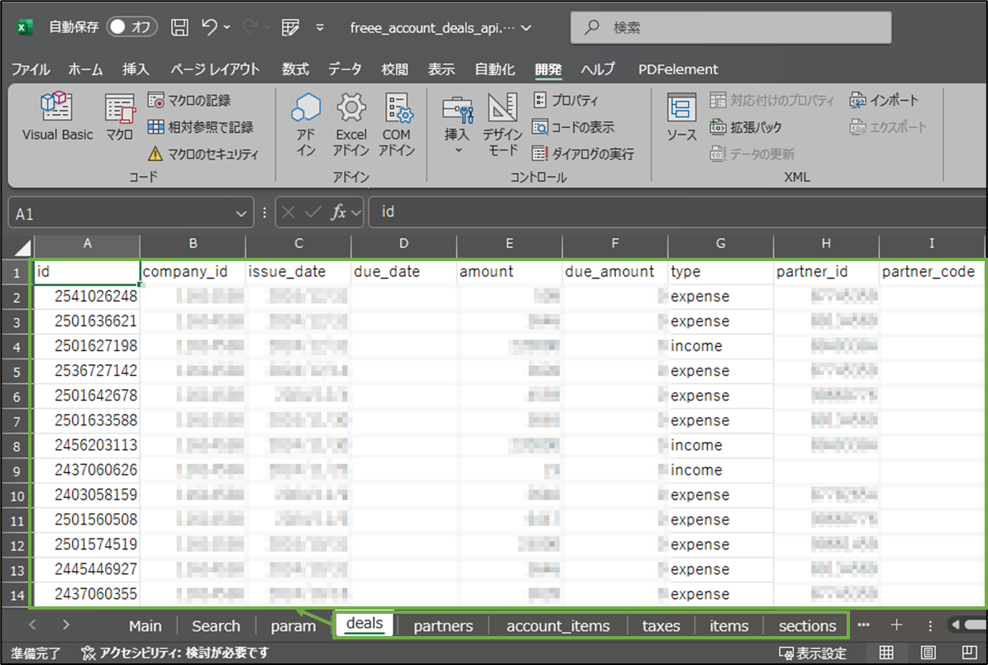The image size is (988, 665).
Task: Click Run Dialog (ダイアログの実行)
Action: (x=583, y=154)
